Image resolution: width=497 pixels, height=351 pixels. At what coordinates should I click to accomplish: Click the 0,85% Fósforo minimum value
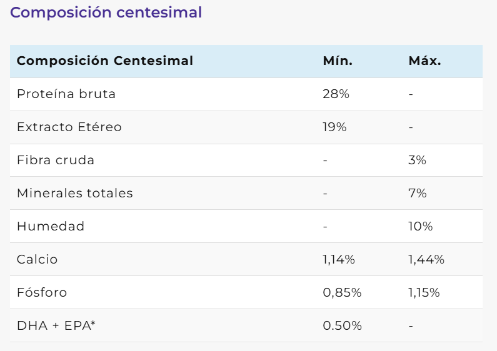342,293
